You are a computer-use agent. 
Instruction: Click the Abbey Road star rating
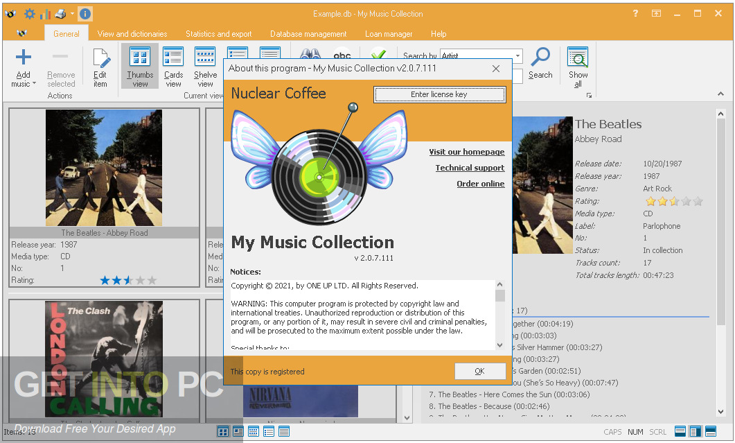click(x=128, y=281)
